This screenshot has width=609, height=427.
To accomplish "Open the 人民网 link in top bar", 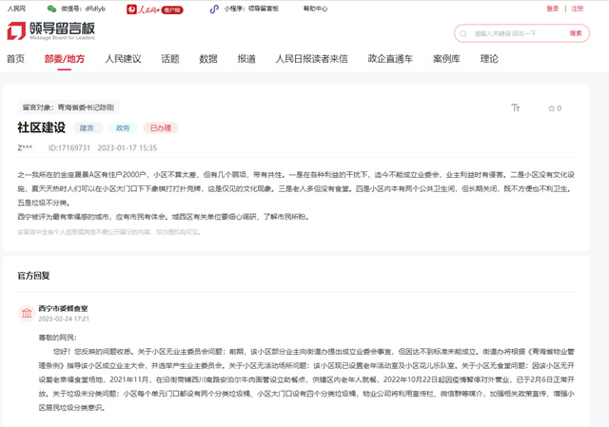I will point(16,9).
